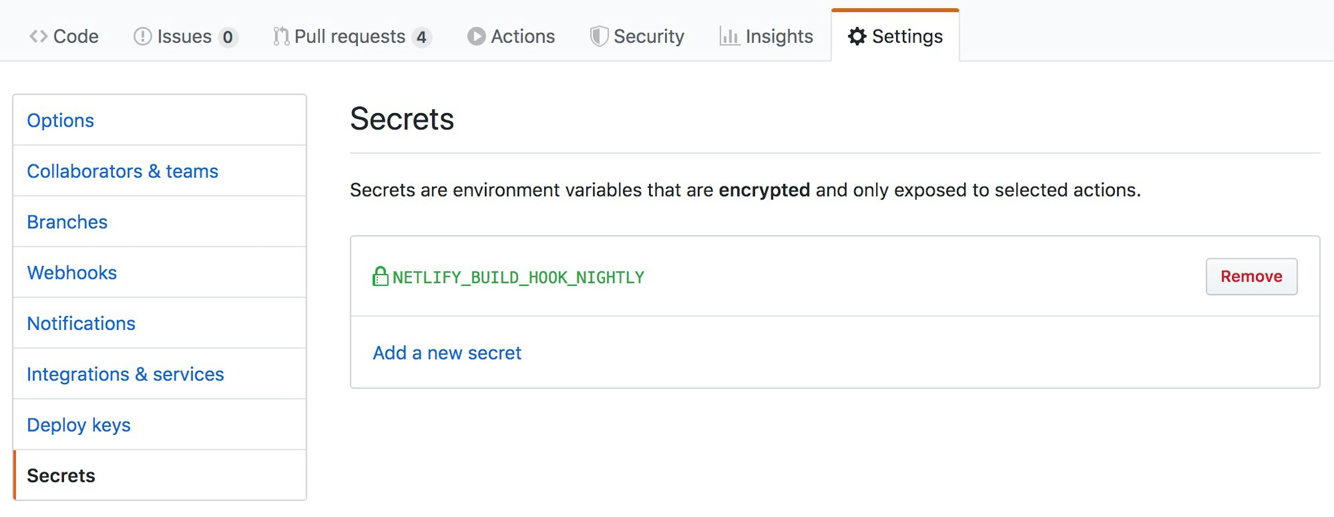1334x517 pixels.
Task: Navigate to Branches settings
Action: tap(67, 222)
